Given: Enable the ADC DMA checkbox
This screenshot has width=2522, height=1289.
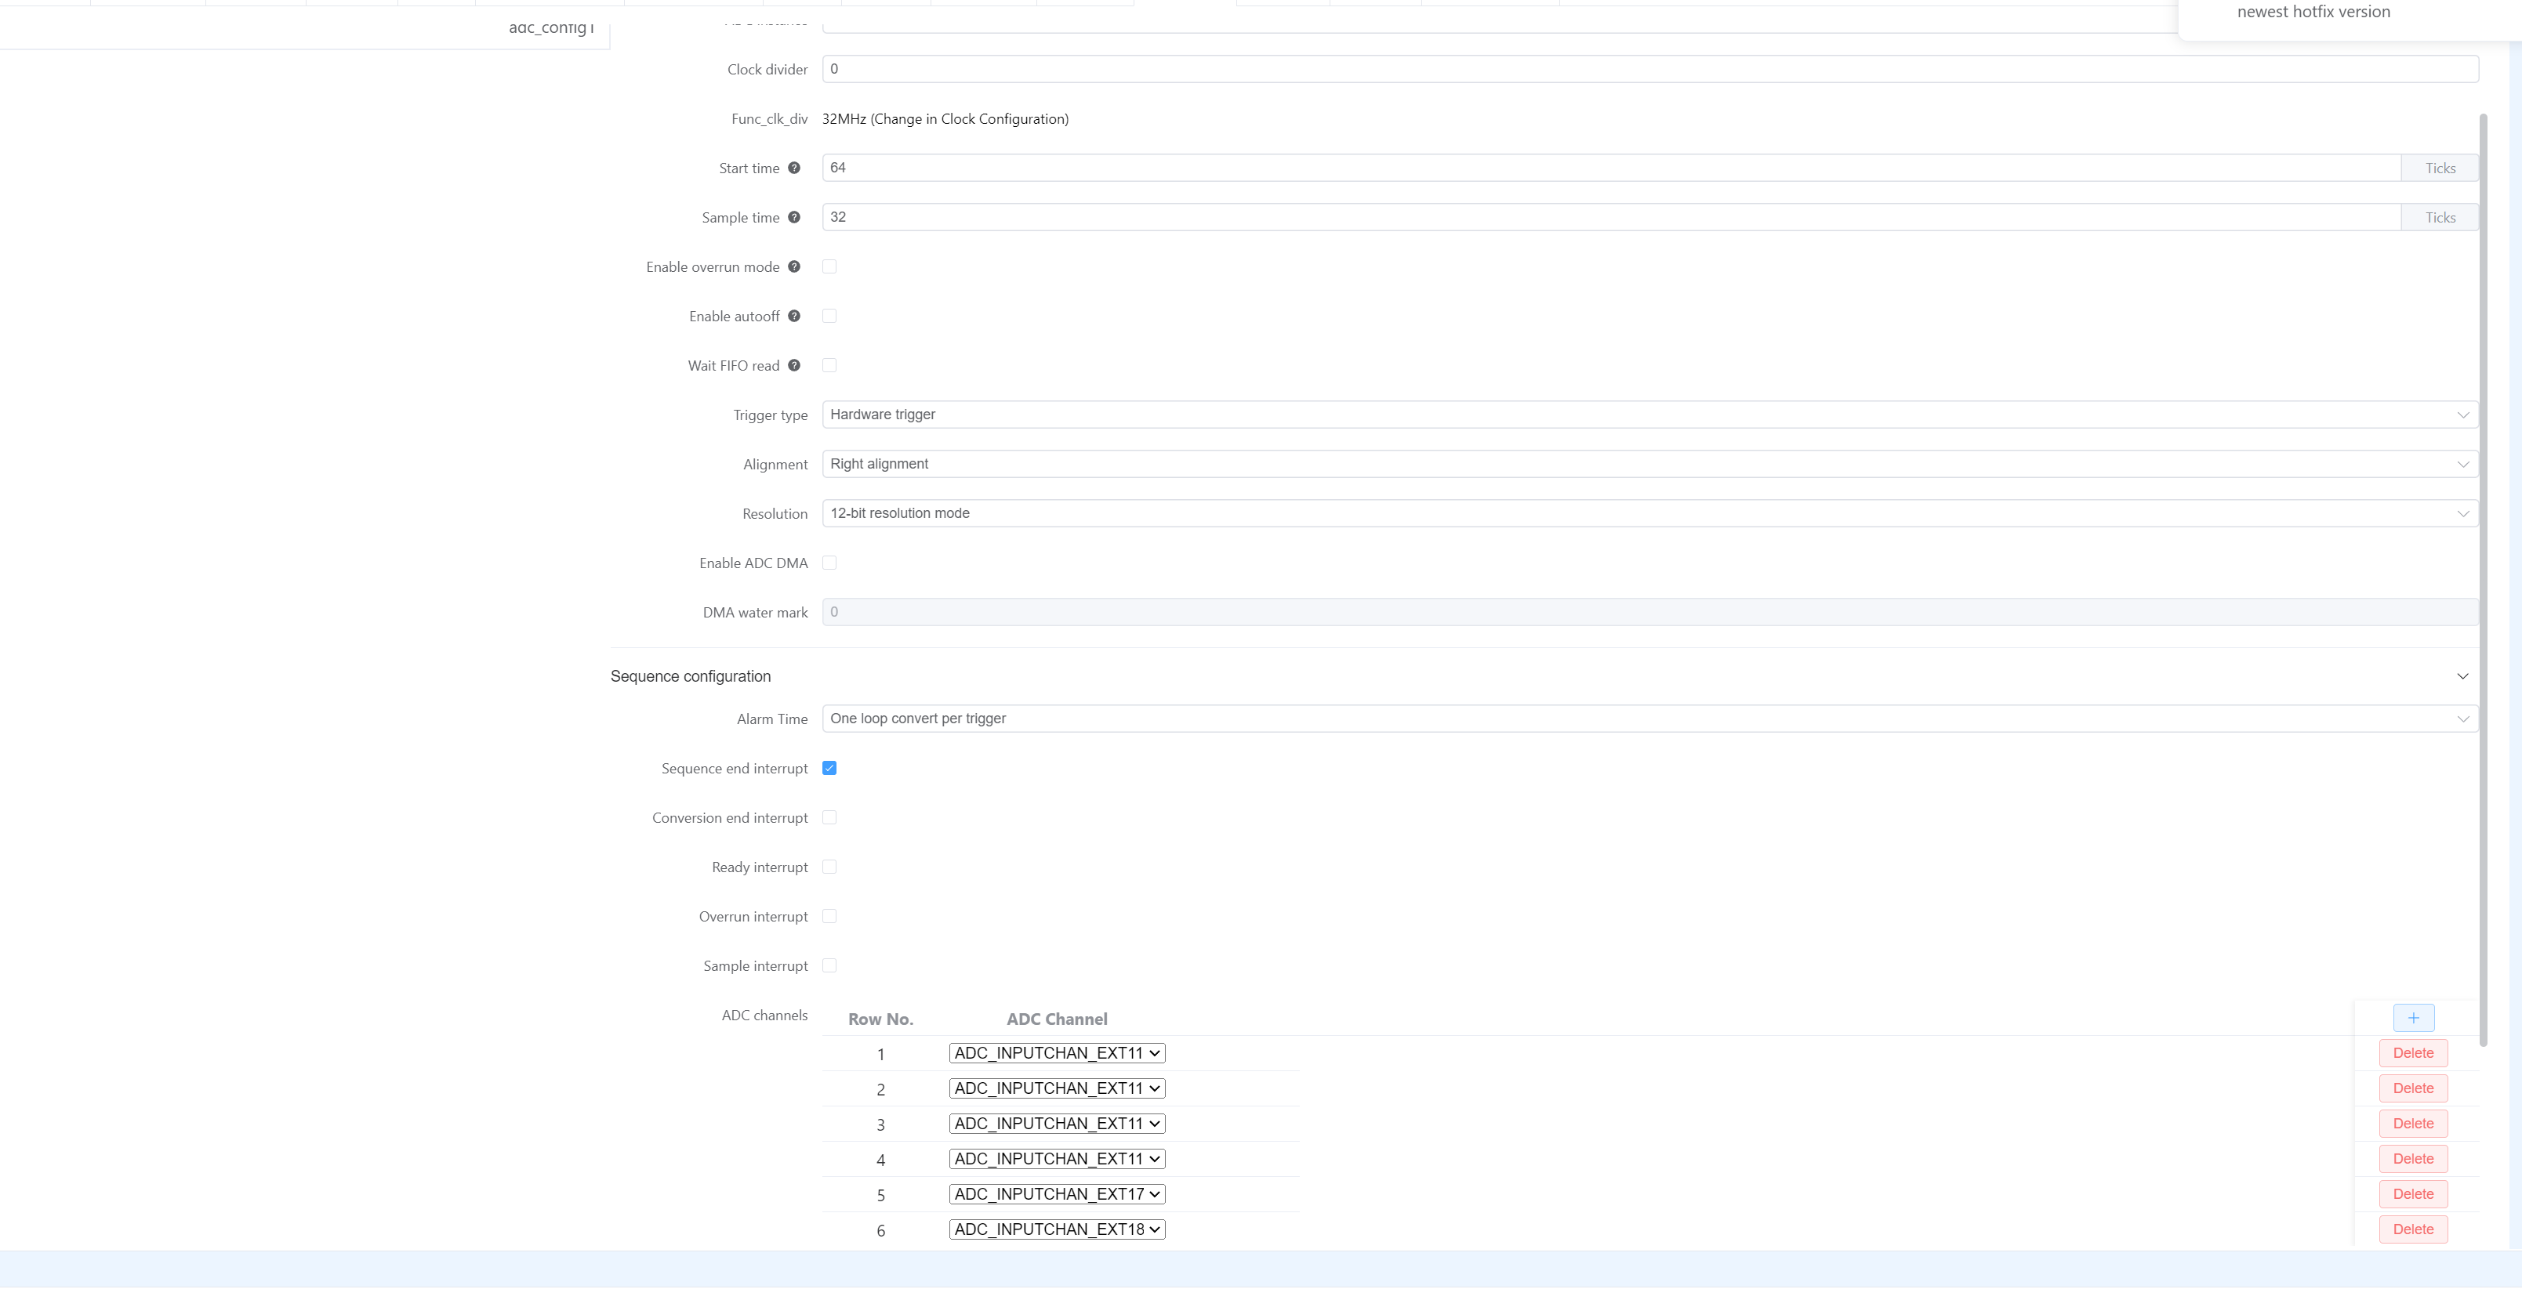Looking at the screenshot, I should click(x=829, y=563).
